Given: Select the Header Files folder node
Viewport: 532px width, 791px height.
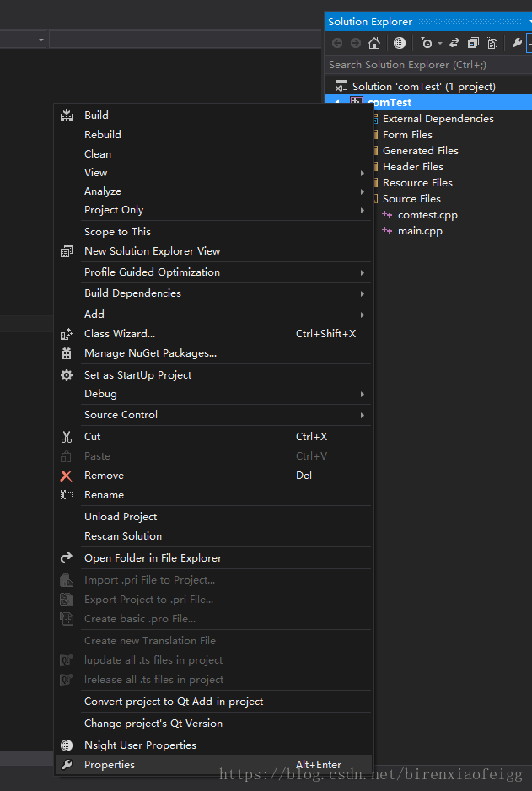Looking at the screenshot, I should [x=412, y=166].
